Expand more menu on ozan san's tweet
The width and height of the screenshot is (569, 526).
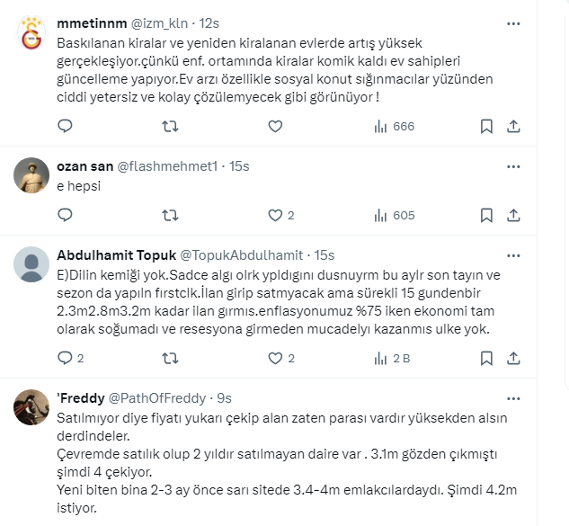click(x=513, y=166)
